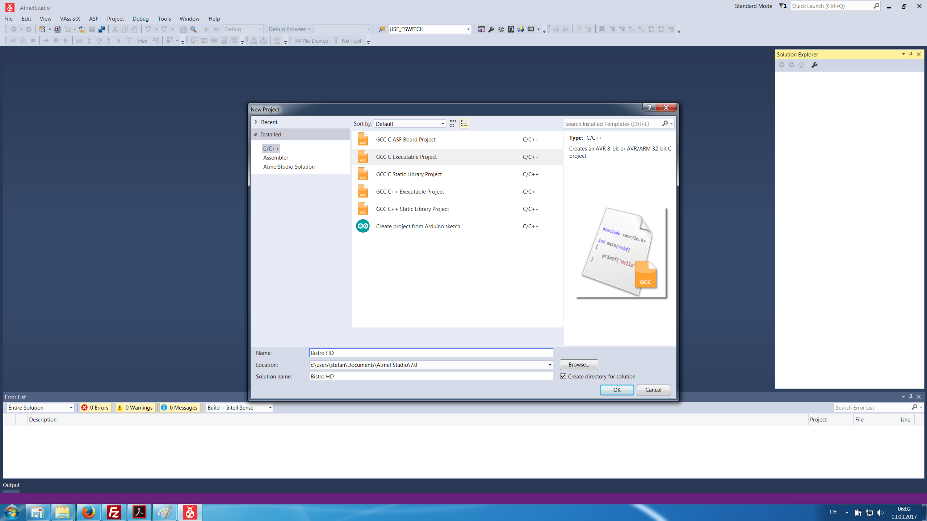Select GCC C ASF Board Project template
The height and width of the screenshot is (521, 927).
pos(457,139)
